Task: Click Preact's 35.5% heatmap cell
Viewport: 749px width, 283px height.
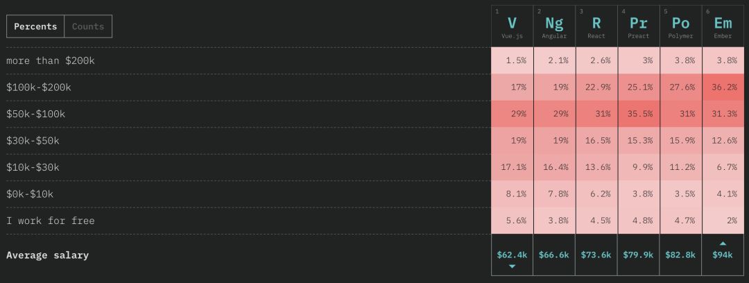Action: [x=639, y=114]
